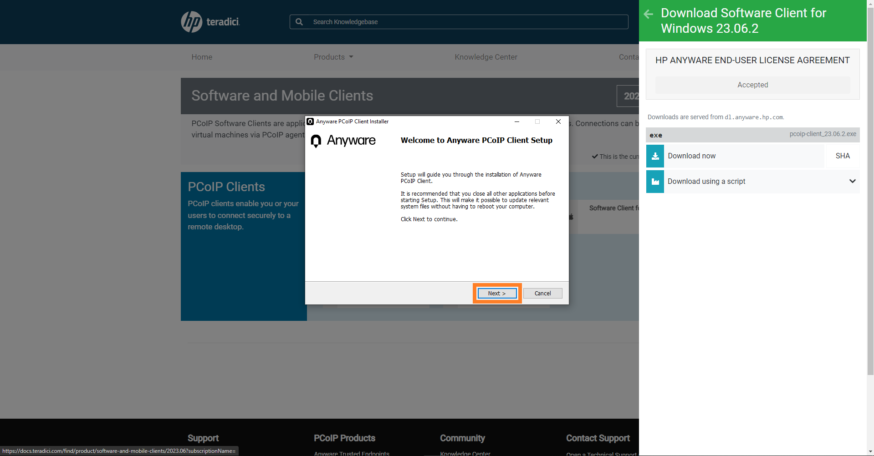This screenshot has width=874, height=456.
Task: Close the Anyware PCoIP Client Installer
Action: click(558, 122)
